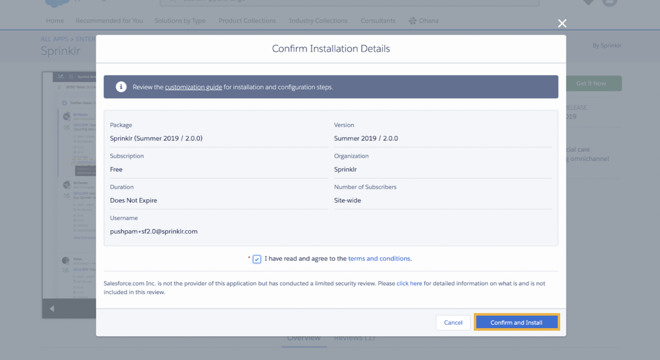Open user profile avatar icon
Screen dimensions: 660x360
pyautogui.click(x=610, y=3)
